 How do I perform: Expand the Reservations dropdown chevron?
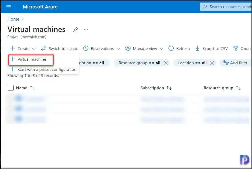tap(118, 49)
